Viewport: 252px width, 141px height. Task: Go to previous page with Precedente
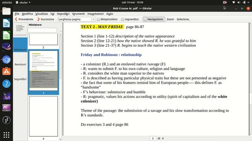pyautogui.click(x=24, y=19)
